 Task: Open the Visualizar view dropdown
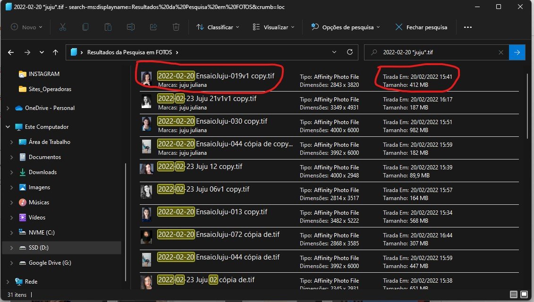[273, 27]
